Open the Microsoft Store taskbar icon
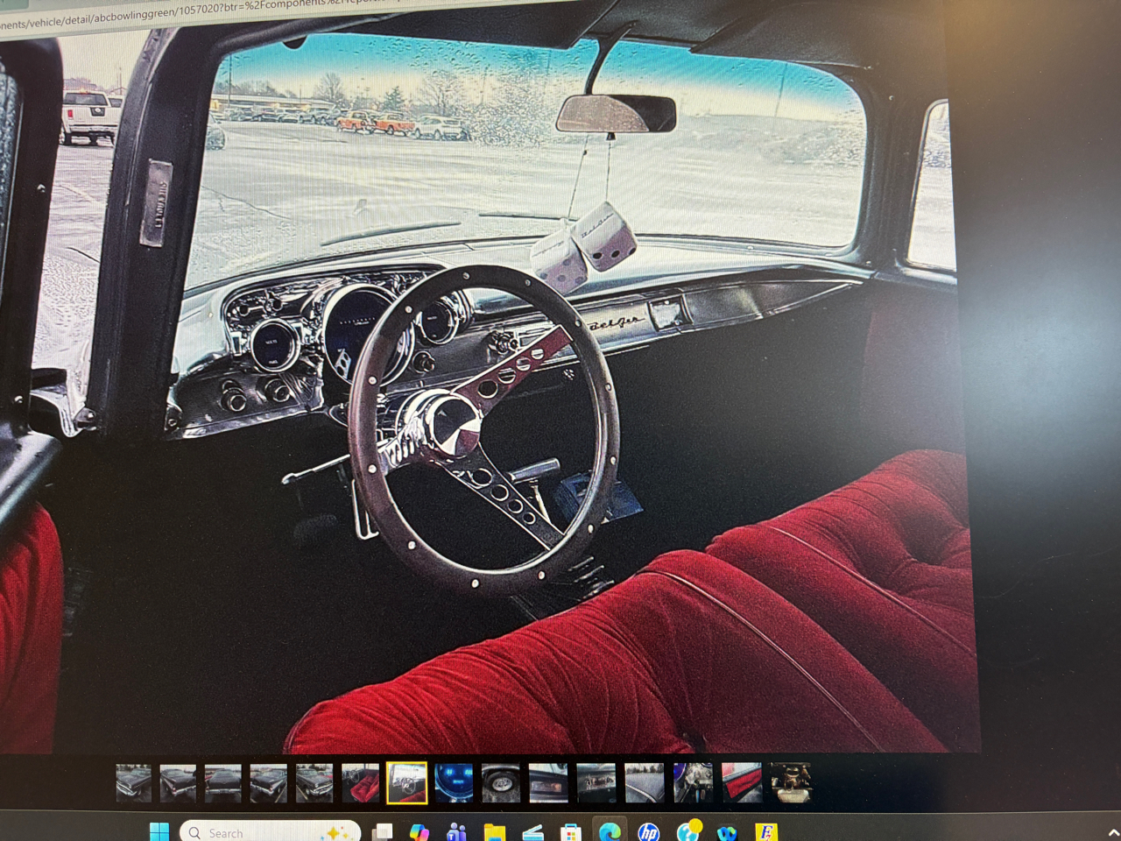This screenshot has width=1121, height=841. coord(571,831)
